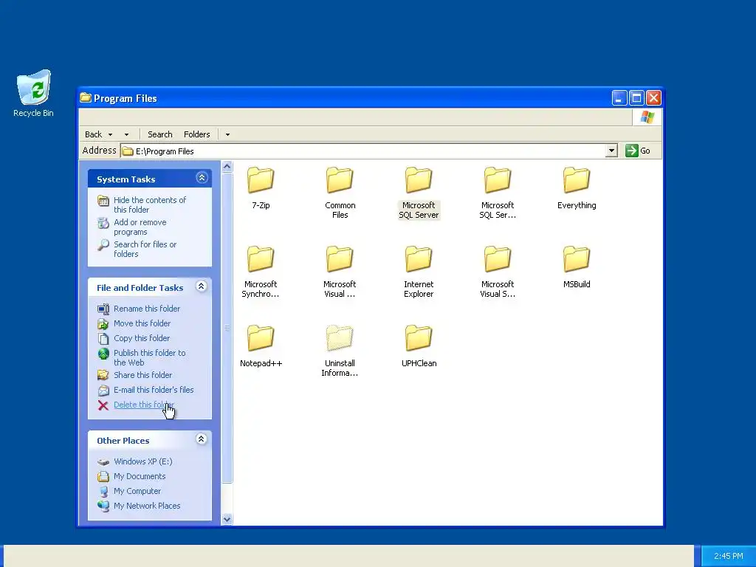The height and width of the screenshot is (567, 756).
Task: Select the Everything folder icon
Action: (577, 180)
